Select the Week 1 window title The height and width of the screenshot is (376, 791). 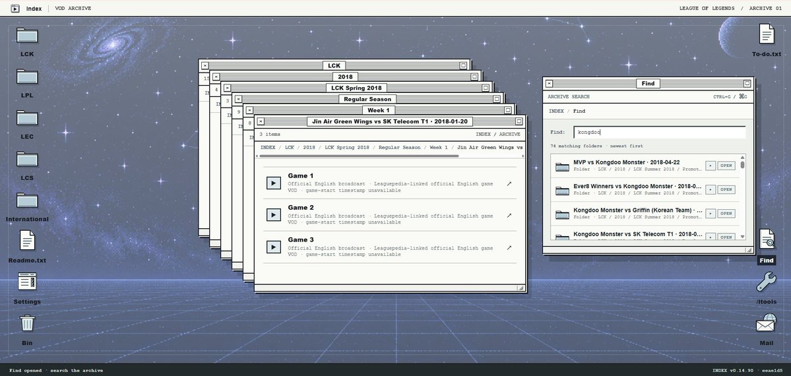(379, 110)
